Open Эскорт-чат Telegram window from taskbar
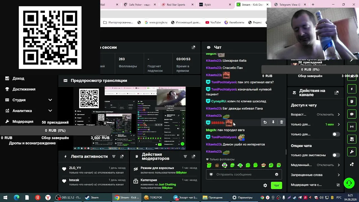Image resolution: width=359 pixels, height=202 pixels. coord(185,198)
